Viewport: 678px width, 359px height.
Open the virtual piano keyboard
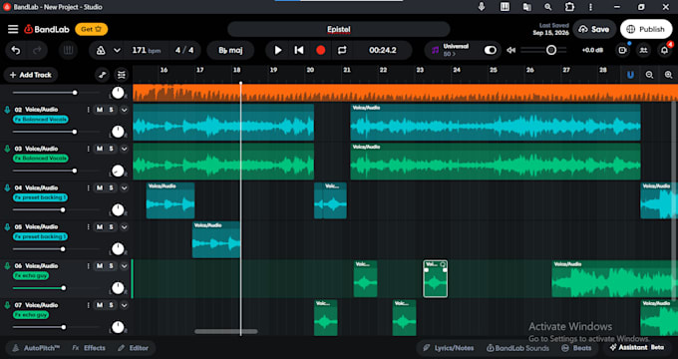tap(68, 51)
